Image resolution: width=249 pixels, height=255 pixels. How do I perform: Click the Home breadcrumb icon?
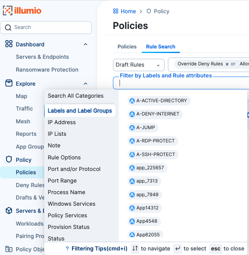pos(116,11)
